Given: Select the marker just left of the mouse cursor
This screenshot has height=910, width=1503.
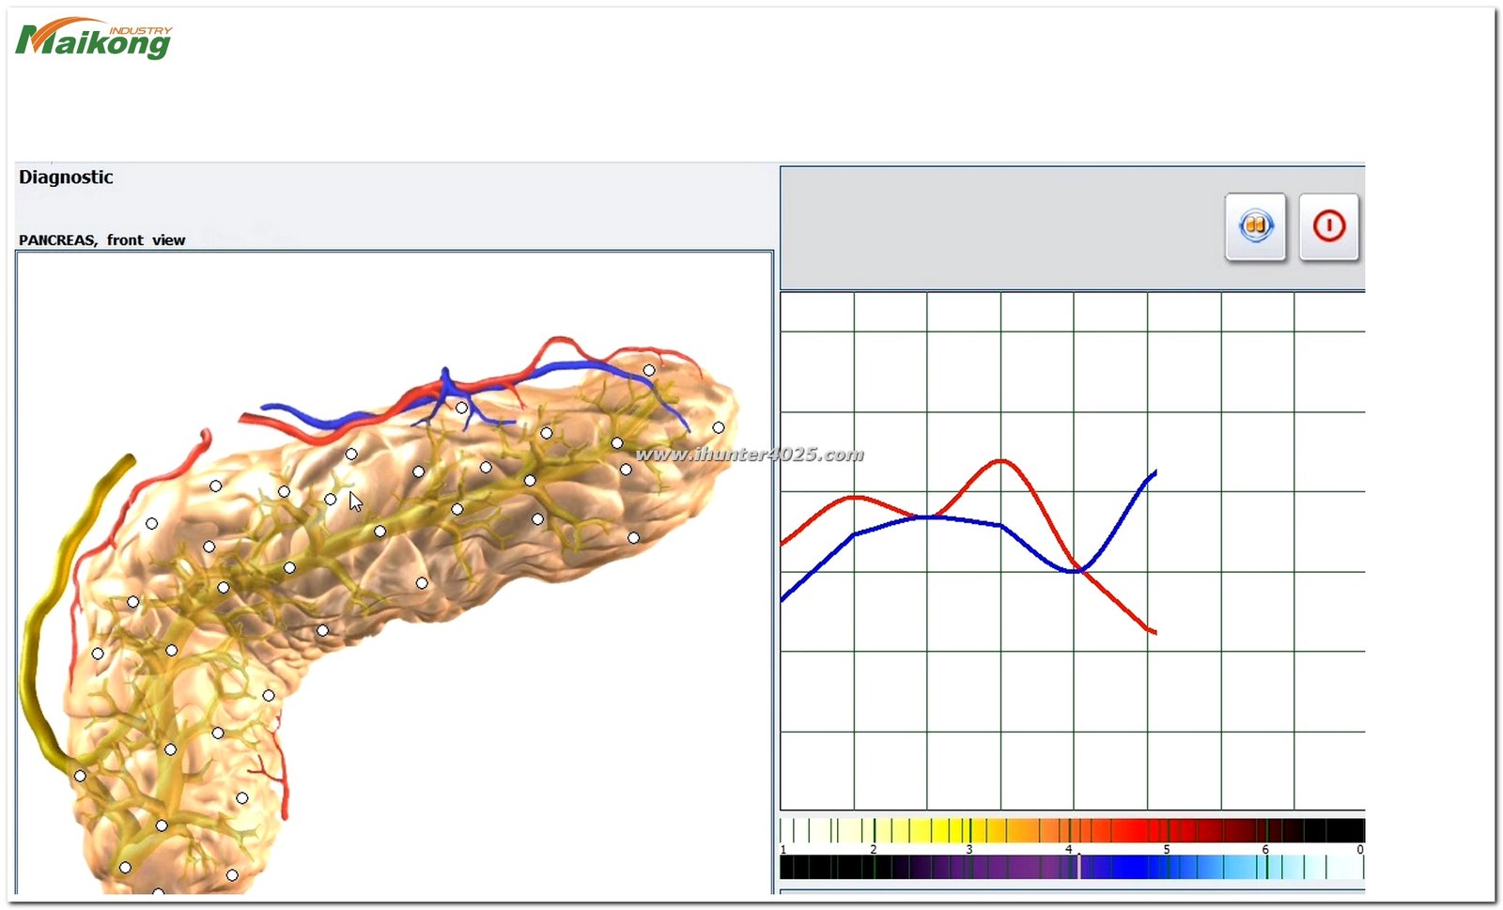Looking at the screenshot, I should coord(331,499).
